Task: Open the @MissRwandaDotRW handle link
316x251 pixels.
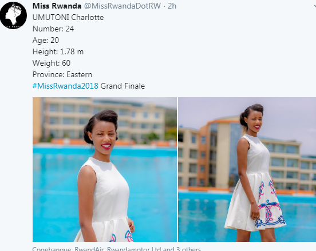Action: point(123,6)
